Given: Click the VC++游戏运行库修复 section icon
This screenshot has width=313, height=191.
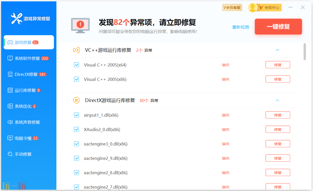Looking at the screenshot, I should [x=76, y=50].
